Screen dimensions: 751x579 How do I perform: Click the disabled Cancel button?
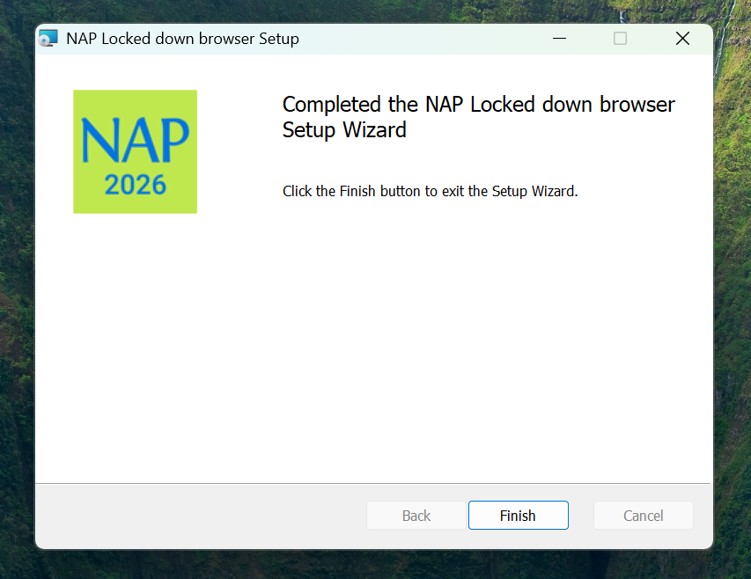(x=643, y=516)
